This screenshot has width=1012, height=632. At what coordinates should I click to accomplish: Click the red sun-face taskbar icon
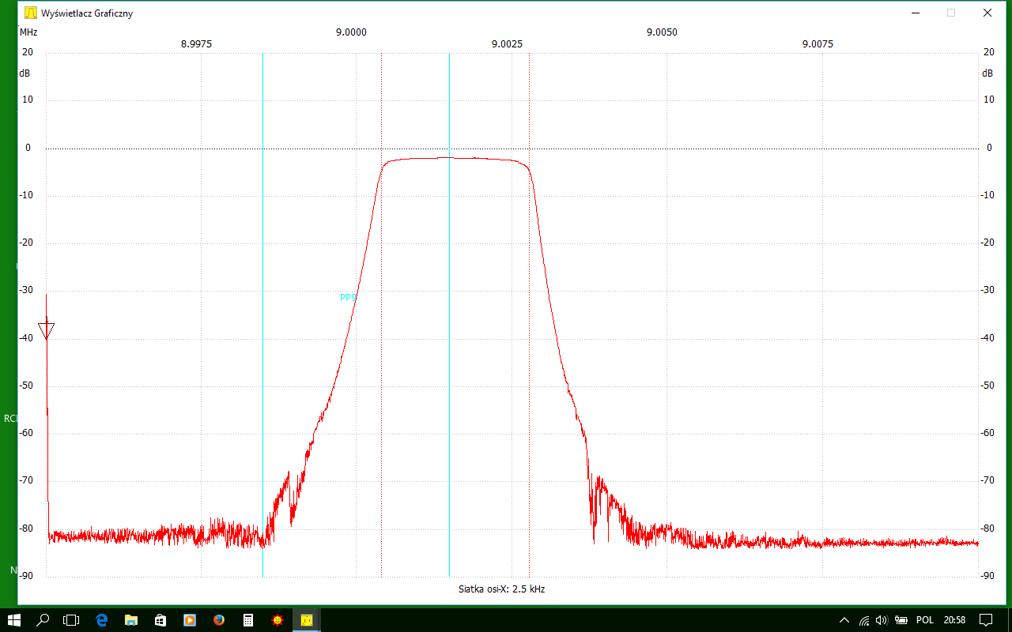[x=278, y=620]
